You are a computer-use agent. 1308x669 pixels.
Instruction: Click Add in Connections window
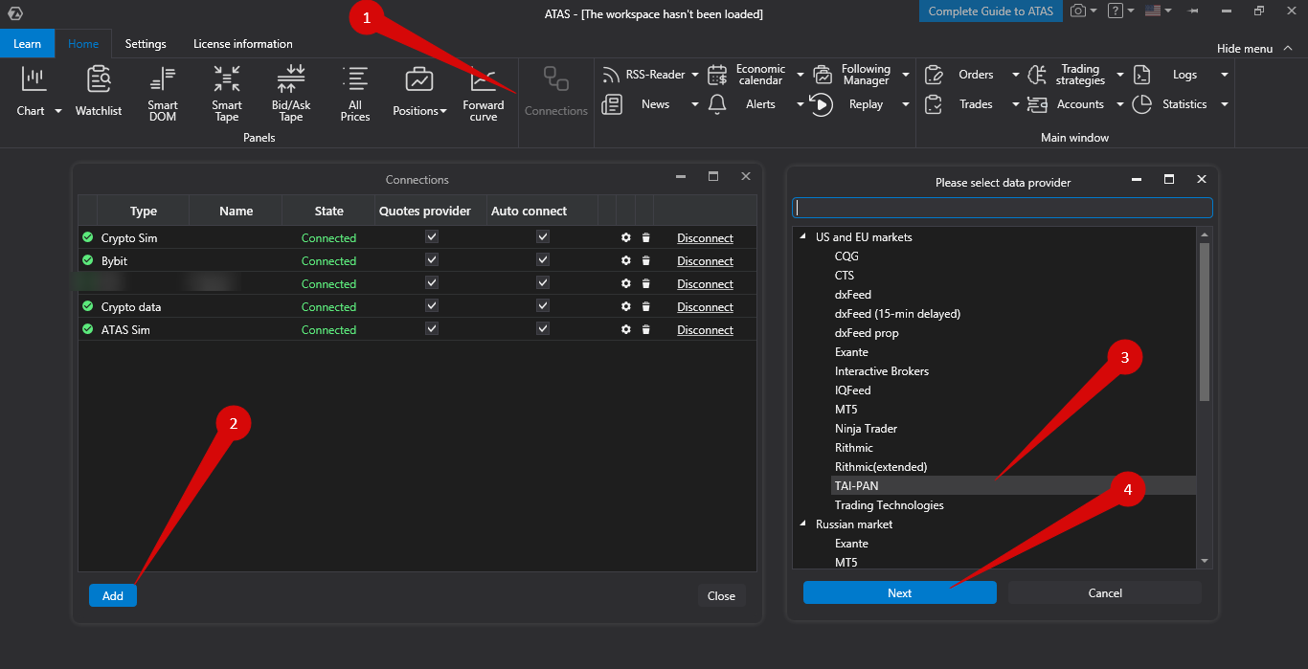point(113,595)
